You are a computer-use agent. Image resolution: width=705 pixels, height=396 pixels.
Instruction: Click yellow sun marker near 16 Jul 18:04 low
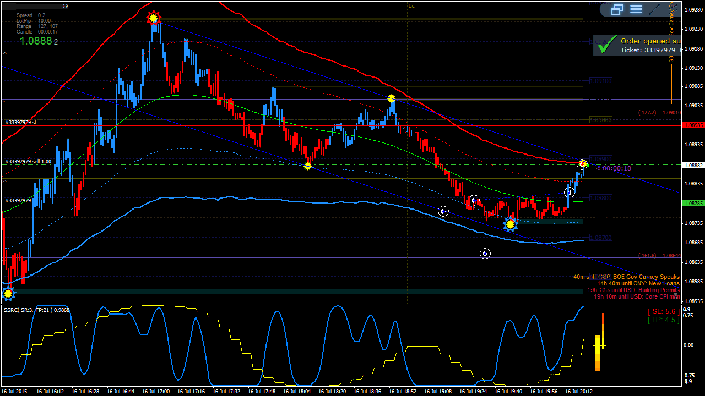coord(308,166)
